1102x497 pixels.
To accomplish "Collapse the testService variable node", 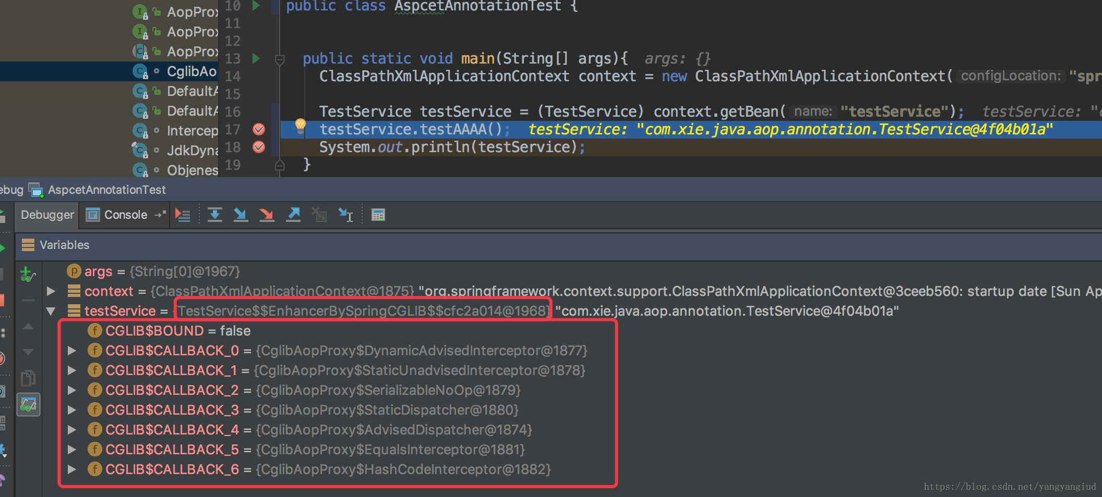I will click(x=51, y=311).
